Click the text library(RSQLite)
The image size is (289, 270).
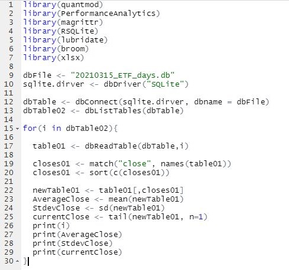pos(61,31)
